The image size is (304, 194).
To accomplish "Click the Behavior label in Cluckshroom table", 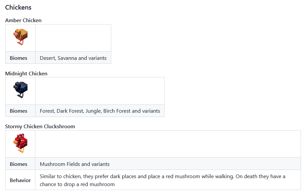I will point(20,180).
